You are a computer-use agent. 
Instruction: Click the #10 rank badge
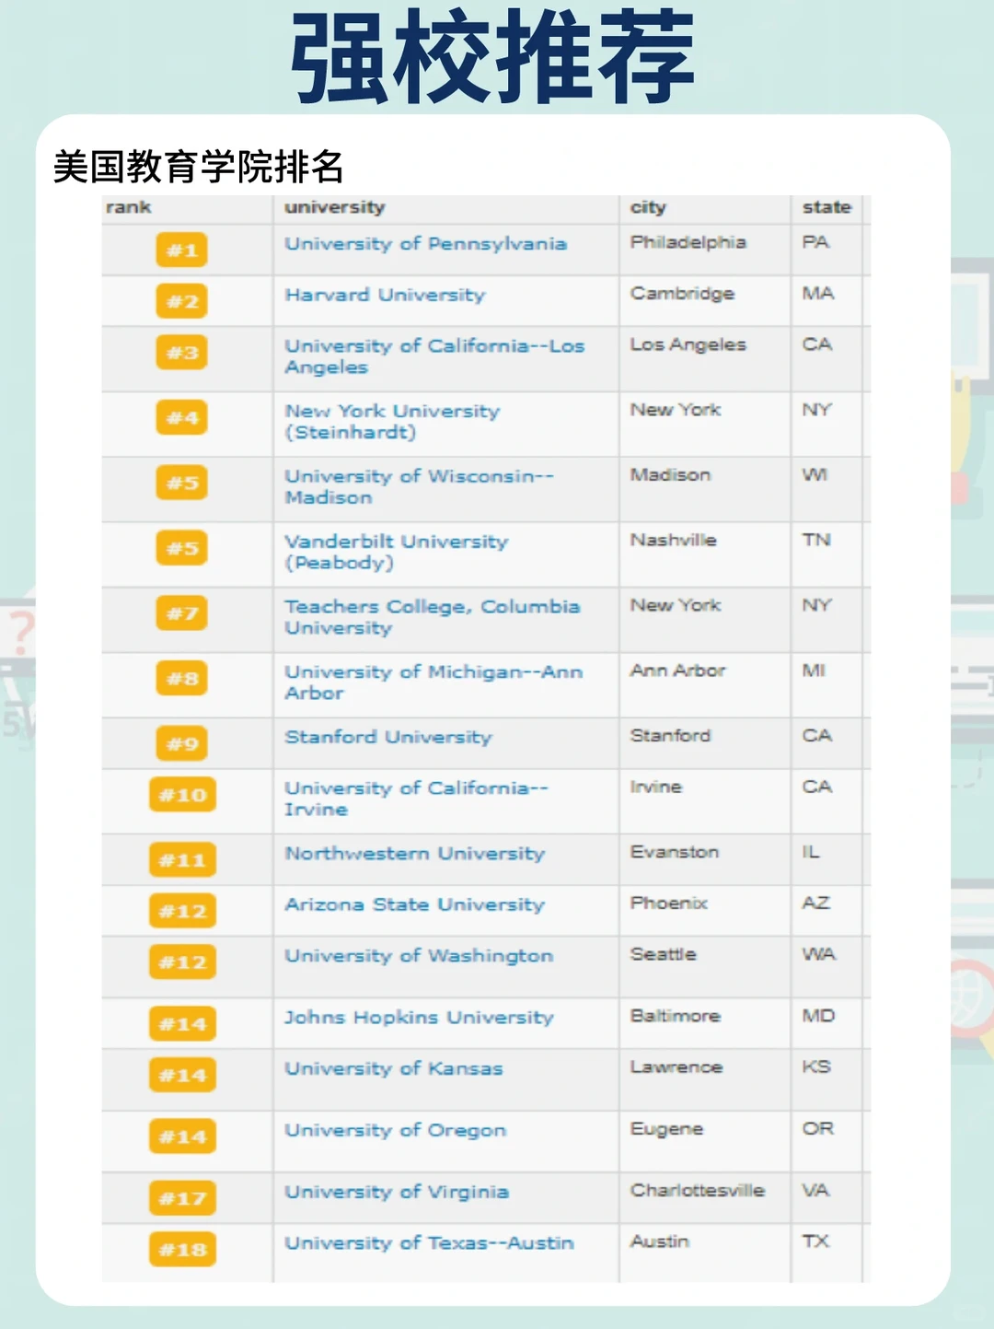[x=182, y=795]
